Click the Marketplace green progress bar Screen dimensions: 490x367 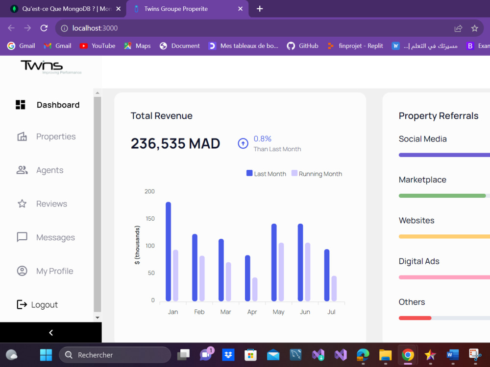coord(442,196)
